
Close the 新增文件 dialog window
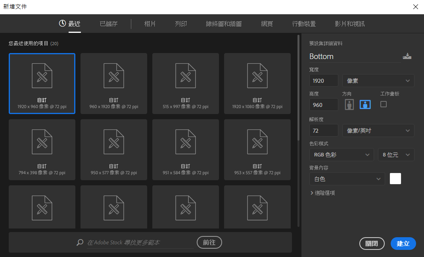point(416,7)
